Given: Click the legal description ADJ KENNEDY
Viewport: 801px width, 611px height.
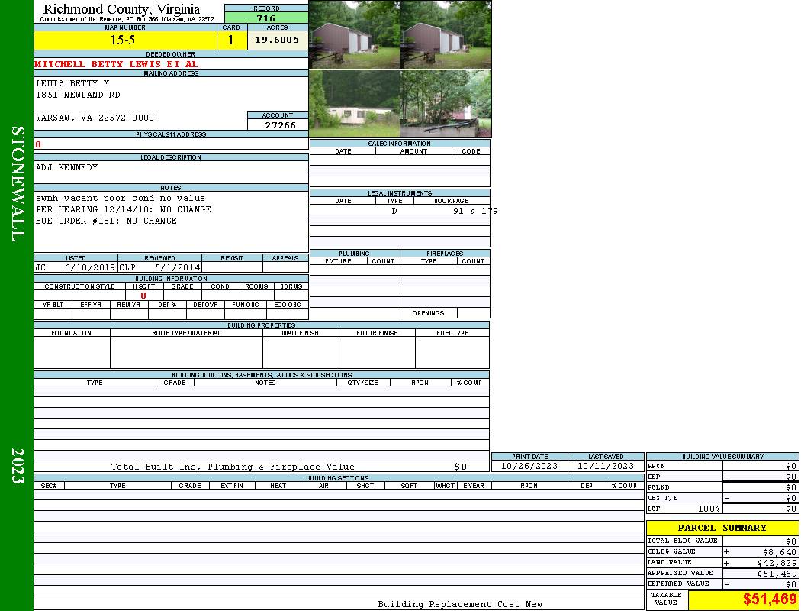Looking at the screenshot, I should pos(67,167).
